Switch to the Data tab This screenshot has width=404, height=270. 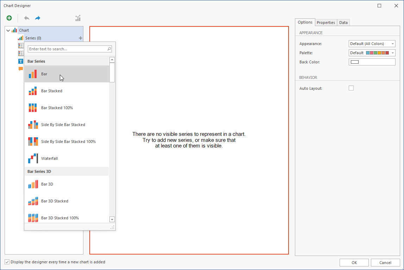tap(343, 23)
